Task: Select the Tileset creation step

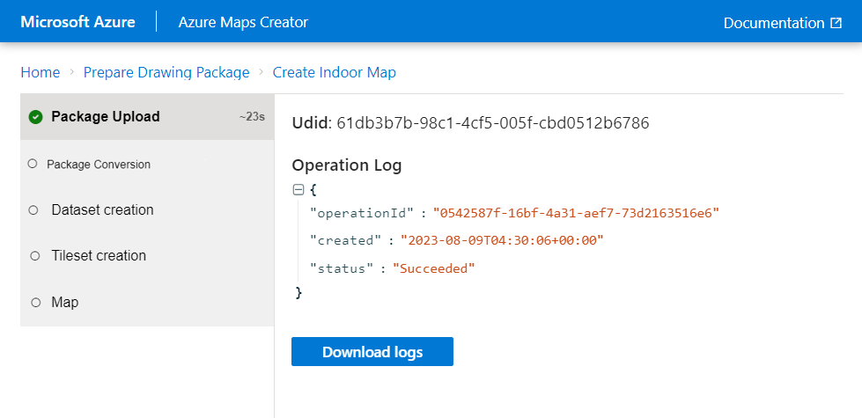Action: (147, 256)
